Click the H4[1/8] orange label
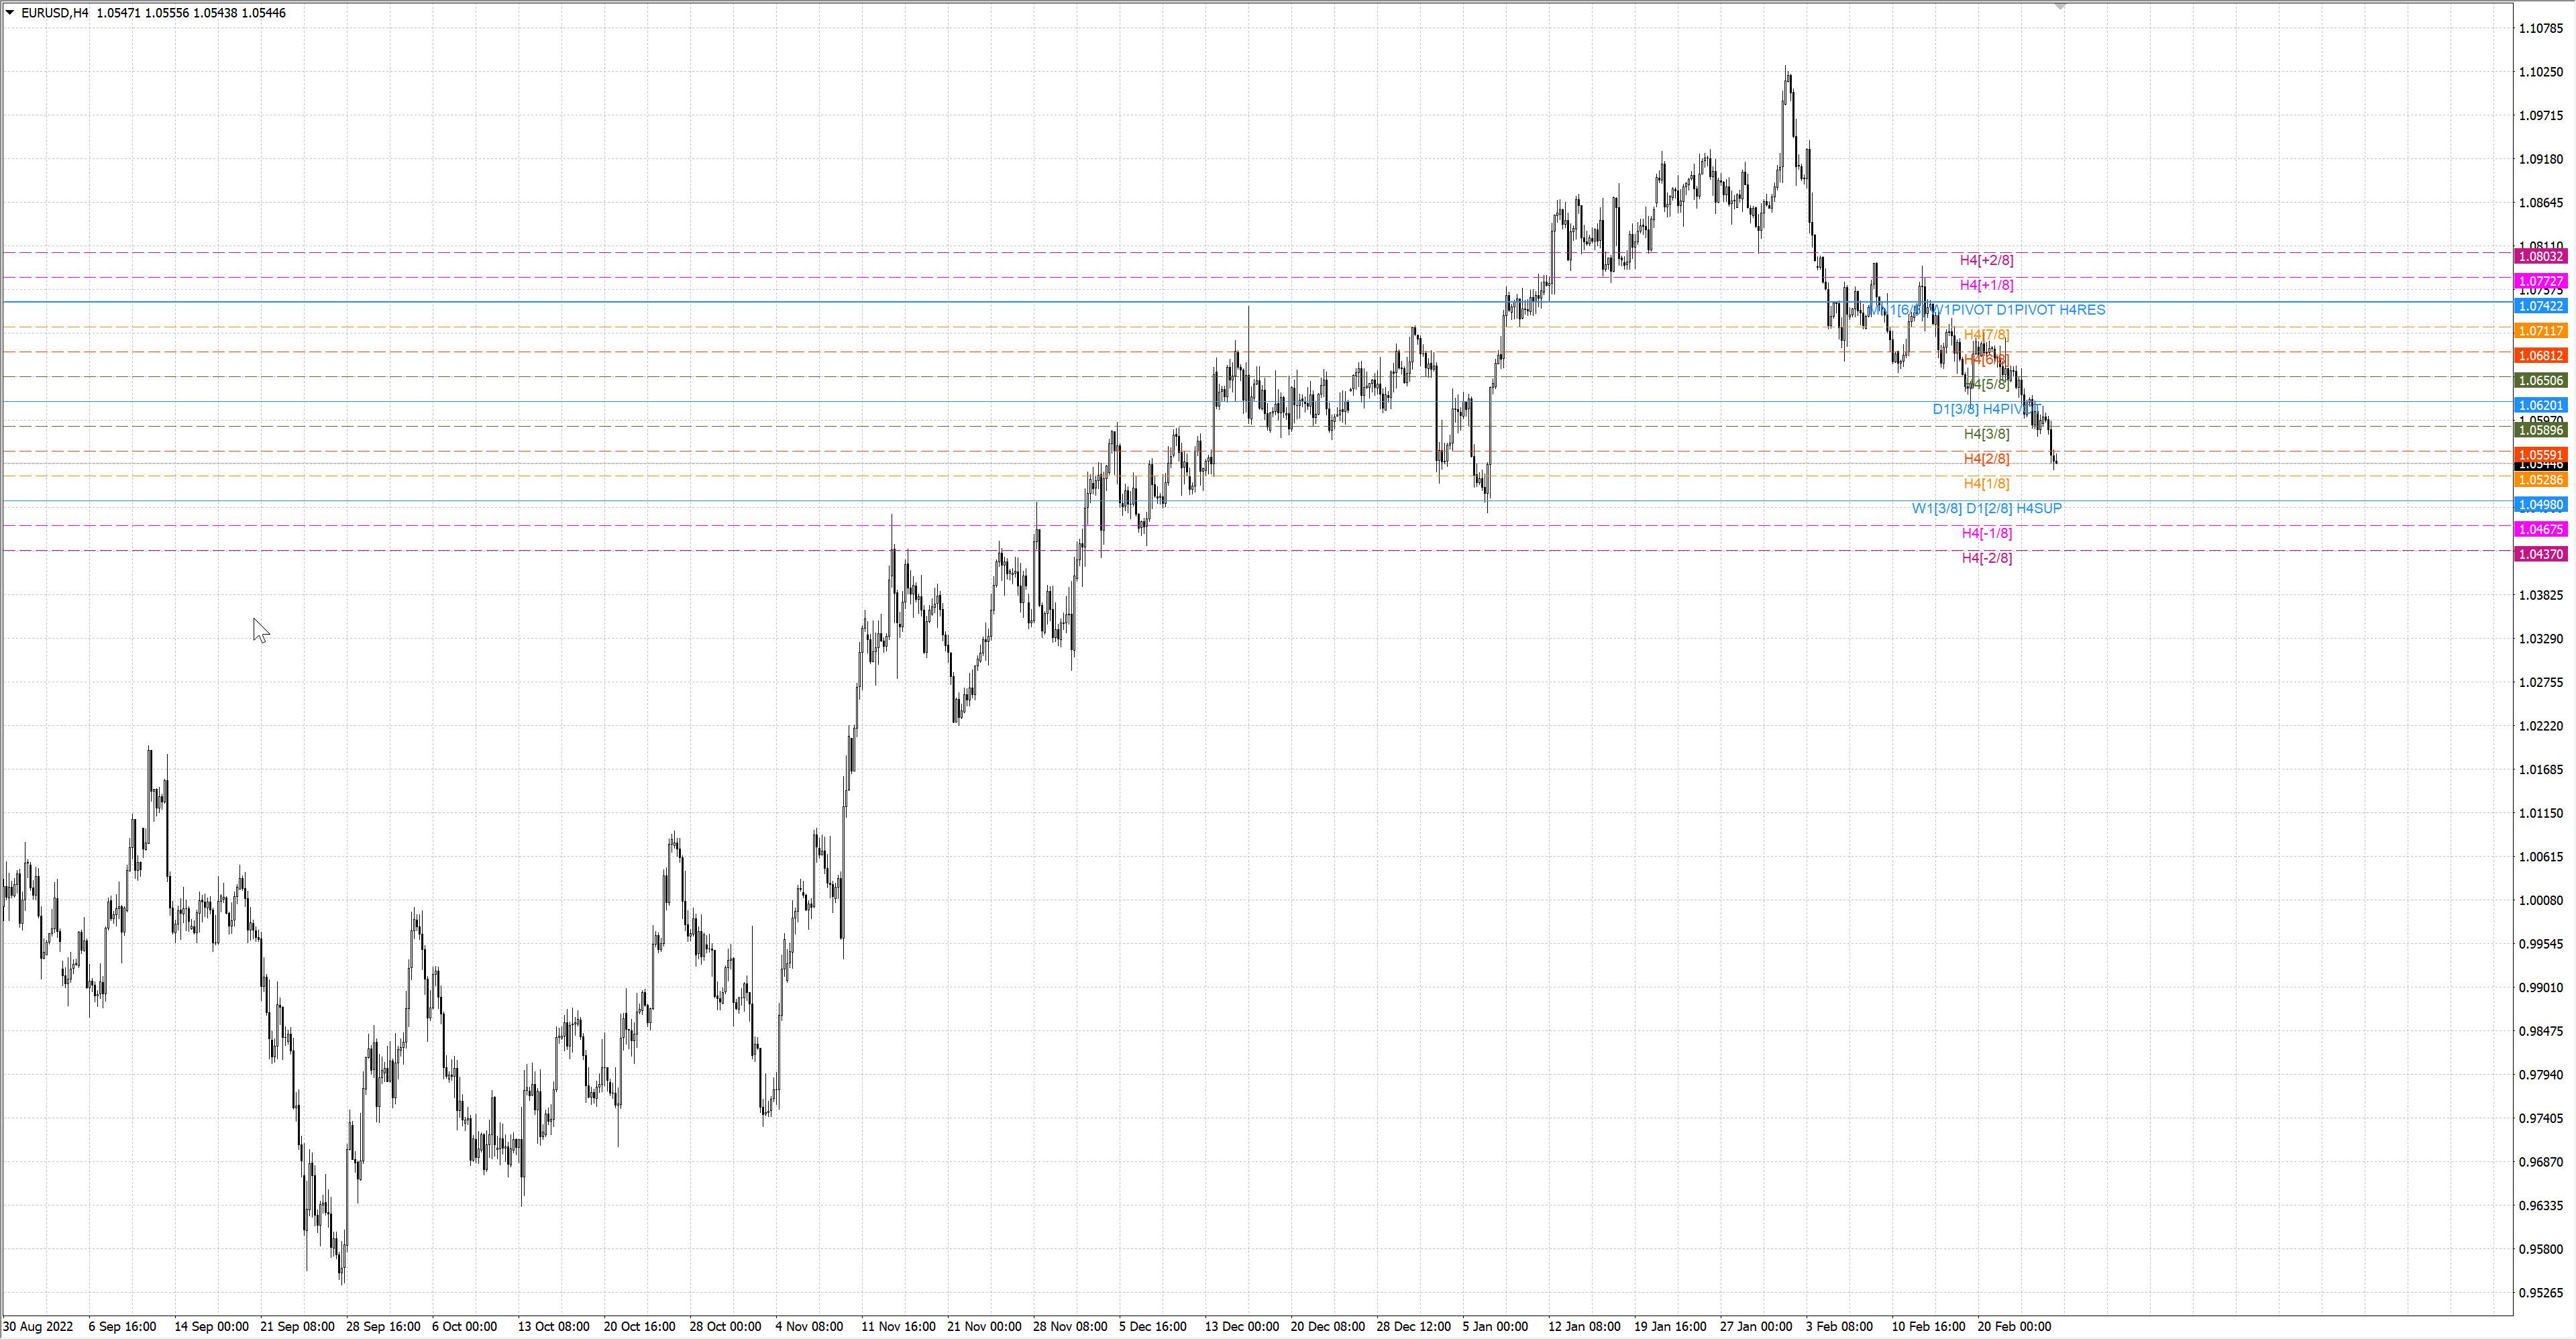The image size is (2576, 1339). tap(1986, 484)
